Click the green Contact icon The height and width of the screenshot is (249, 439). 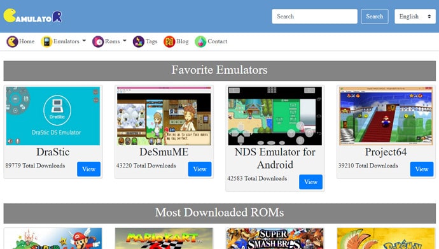click(x=200, y=41)
